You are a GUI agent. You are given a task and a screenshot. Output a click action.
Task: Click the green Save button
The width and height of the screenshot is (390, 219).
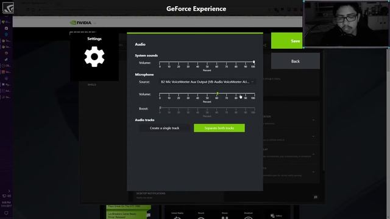click(287, 41)
